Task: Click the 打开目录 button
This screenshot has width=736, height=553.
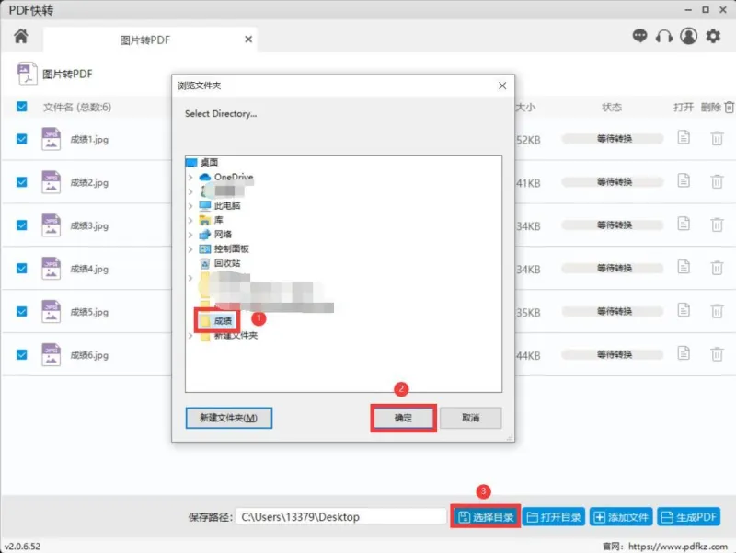Action: coord(554,517)
